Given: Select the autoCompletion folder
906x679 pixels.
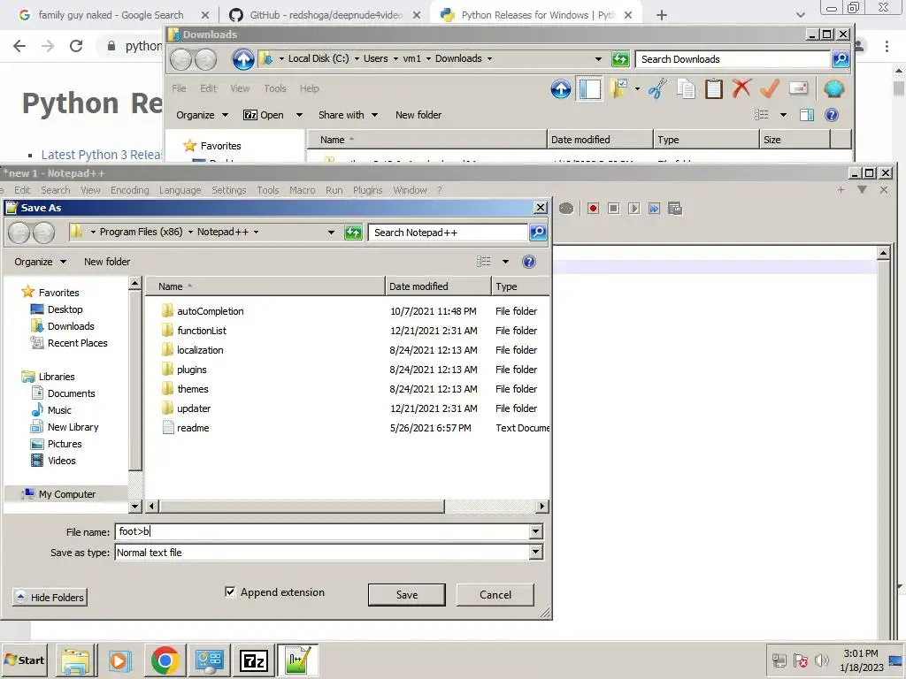Looking at the screenshot, I should coord(210,311).
